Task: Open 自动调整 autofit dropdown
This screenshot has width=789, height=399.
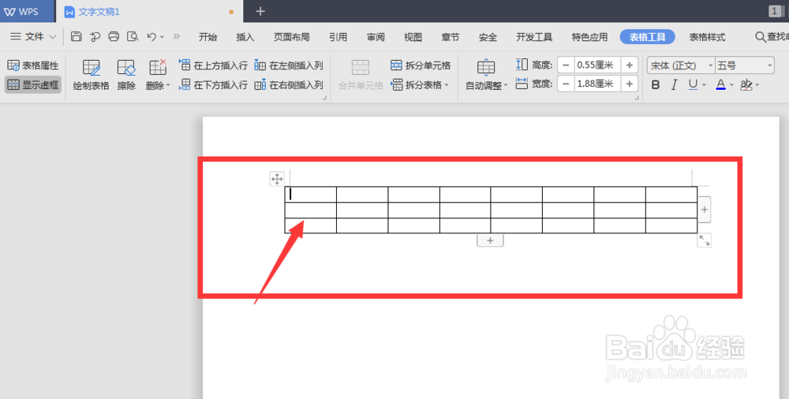Action: [x=486, y=75]
